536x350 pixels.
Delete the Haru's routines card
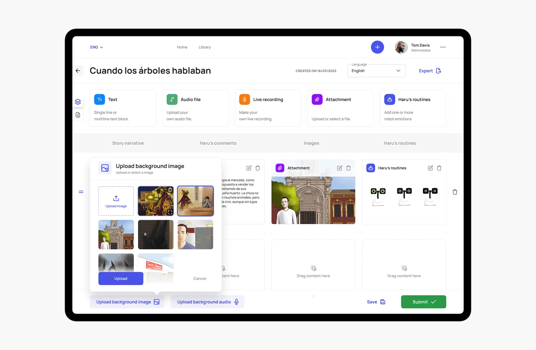pyautogui.click(x=439, y=168)
